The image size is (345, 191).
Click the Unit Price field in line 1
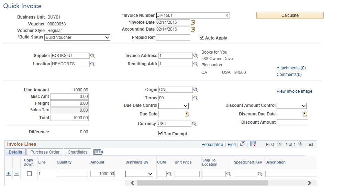point(187,174)
